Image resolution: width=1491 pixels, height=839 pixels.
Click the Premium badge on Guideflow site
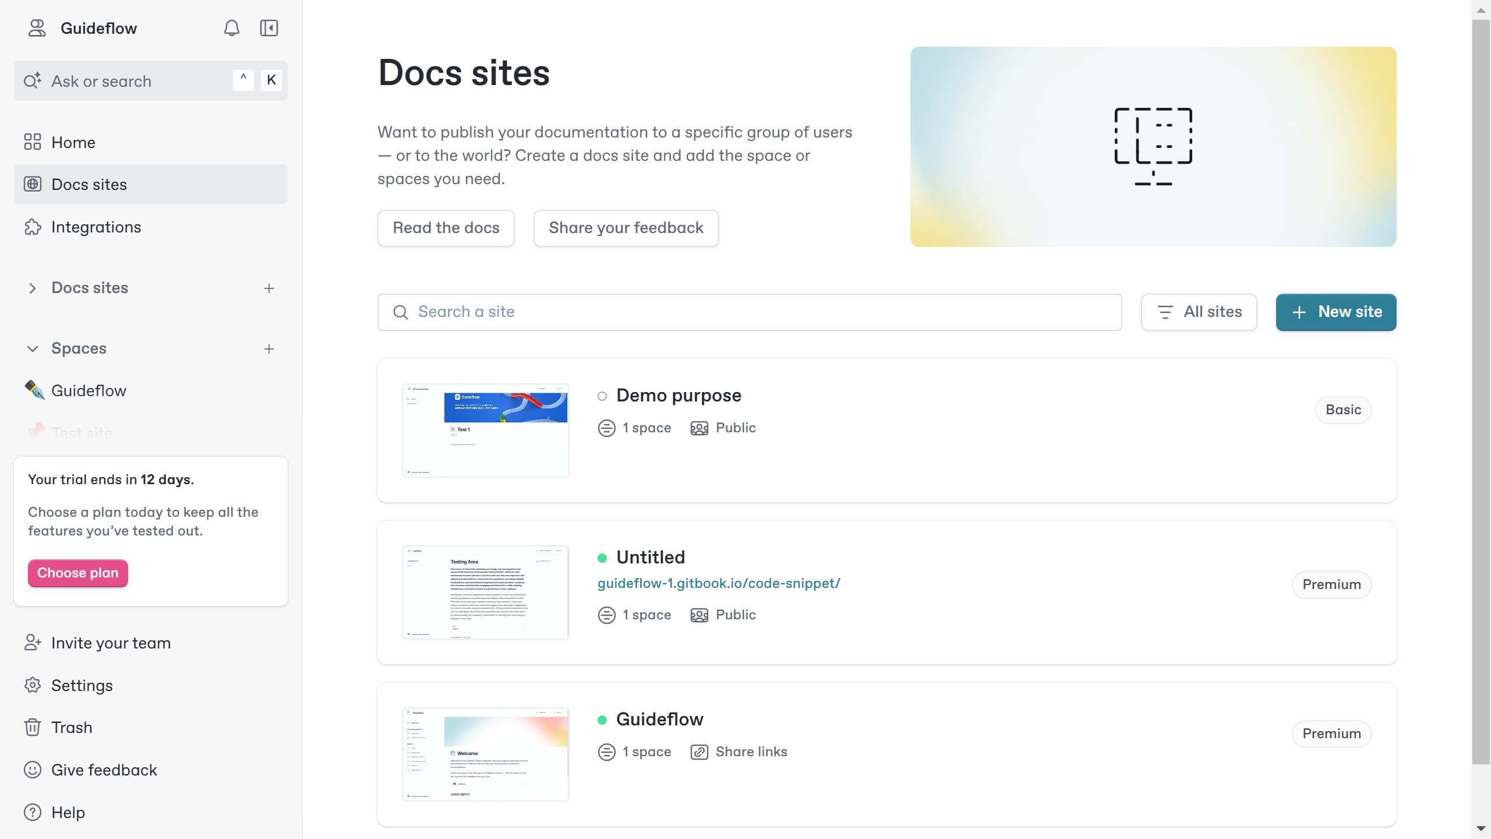point(1331,734)
